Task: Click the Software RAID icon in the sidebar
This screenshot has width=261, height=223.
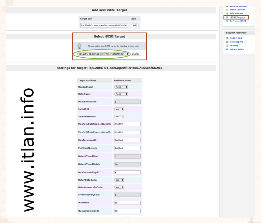Action: click(x=227, y=21)
